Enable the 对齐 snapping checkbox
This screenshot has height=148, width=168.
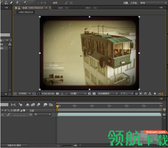pyautogui.click(x=51, y=3)
